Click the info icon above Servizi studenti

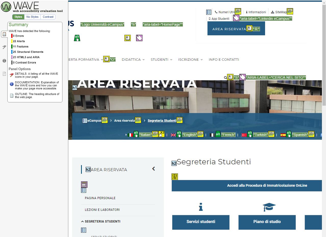point(201,207)
